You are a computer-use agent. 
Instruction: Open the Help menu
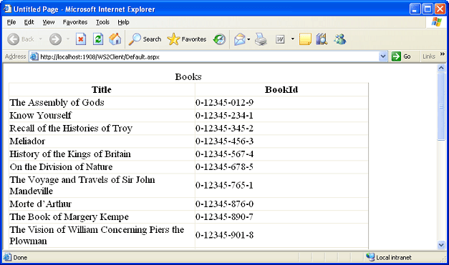(123, 22)
